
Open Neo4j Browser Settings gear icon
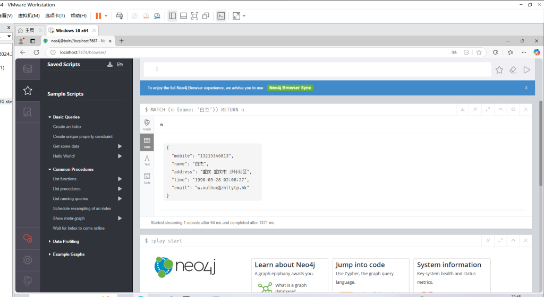coord(28,260)
